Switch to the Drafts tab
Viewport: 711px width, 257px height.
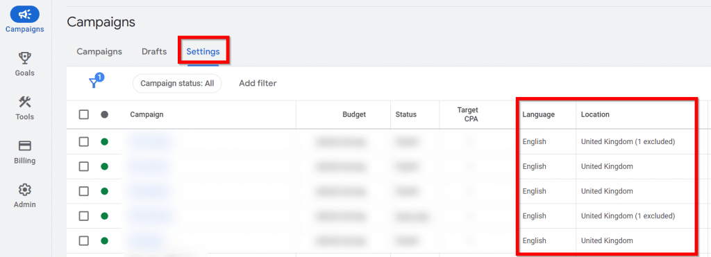pos(154,51)
